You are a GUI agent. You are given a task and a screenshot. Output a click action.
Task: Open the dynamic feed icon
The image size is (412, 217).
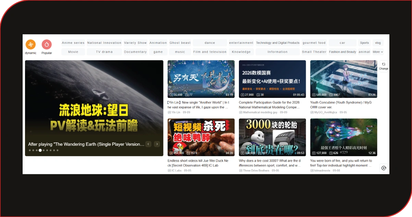click(x=31, y=44)
